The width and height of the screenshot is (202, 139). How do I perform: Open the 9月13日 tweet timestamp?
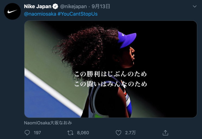pyautogui.click(x=101, y=6)
